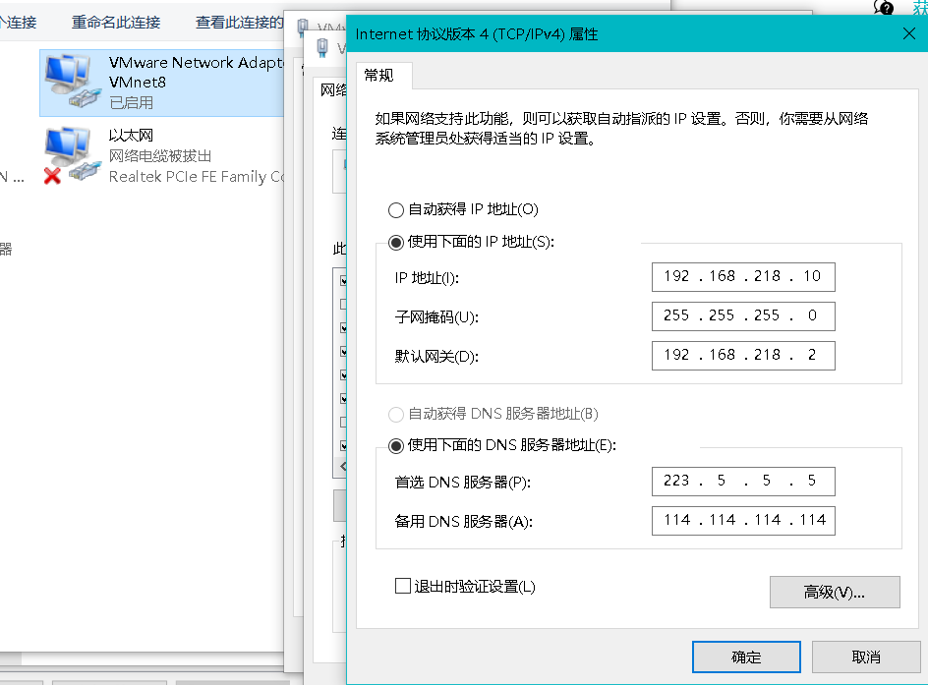This screenshot has height=685, width=928.
Task: Select 自动获得 IP 地址 radio button
Action: point(395,209)
